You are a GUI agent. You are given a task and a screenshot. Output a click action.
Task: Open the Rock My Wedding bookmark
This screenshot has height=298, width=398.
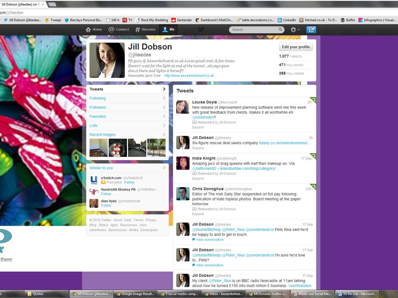point(152,20)
